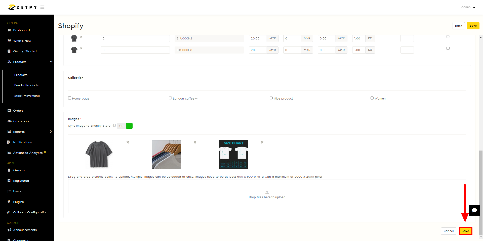
Task: Click the 20.00 price field for SKU000H2
Action: point(258,38)
